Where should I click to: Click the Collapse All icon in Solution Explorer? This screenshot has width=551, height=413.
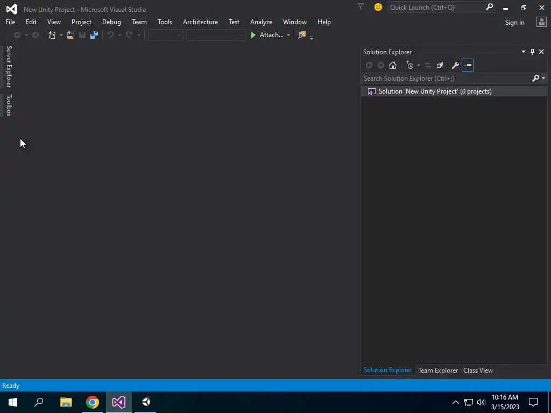(440, 65)
